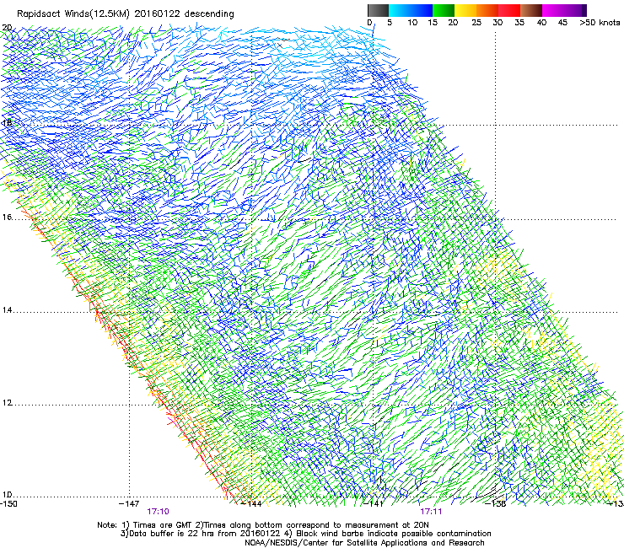Click the latitude label '12'
Screen dimensions: 624x548
(x=7, y=403)
